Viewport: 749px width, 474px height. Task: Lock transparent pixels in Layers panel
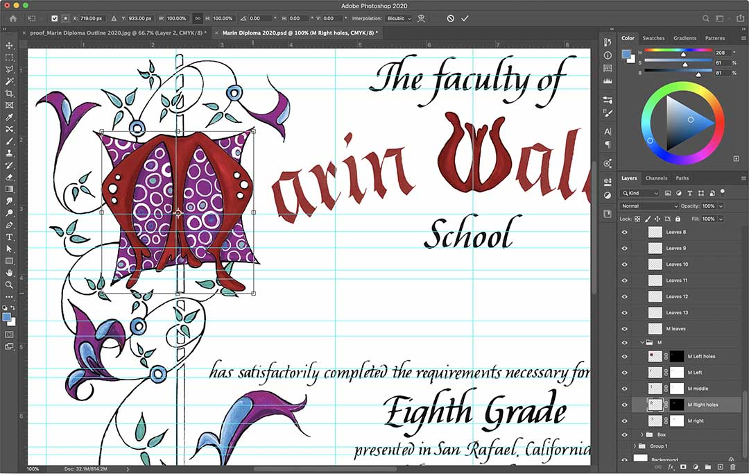pos(637,219)
